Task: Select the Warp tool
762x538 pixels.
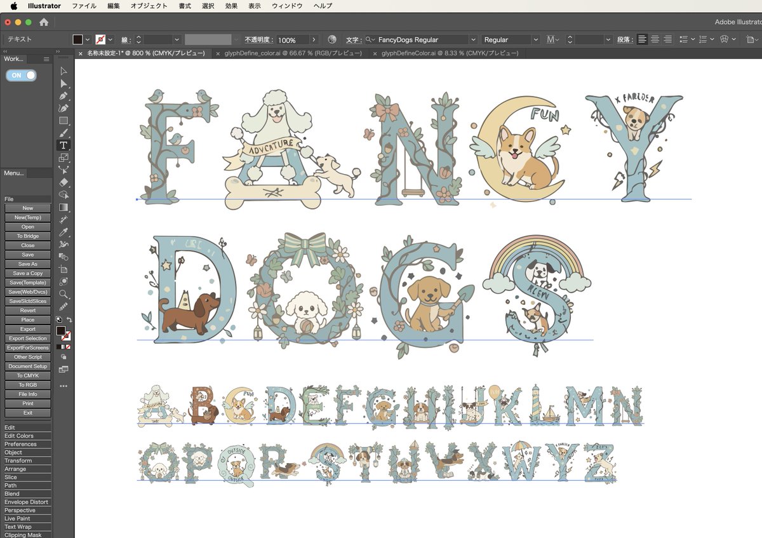Action: click(x=63, y=245)
